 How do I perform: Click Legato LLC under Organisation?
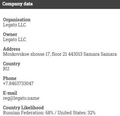(x=15, y=25)
